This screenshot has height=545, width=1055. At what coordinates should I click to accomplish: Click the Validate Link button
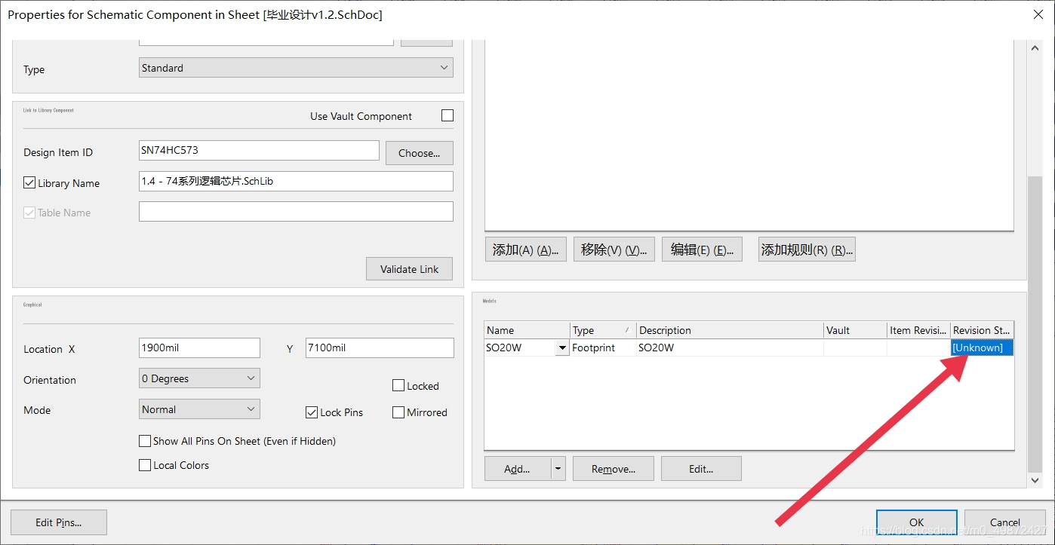[x=409, y=269]
